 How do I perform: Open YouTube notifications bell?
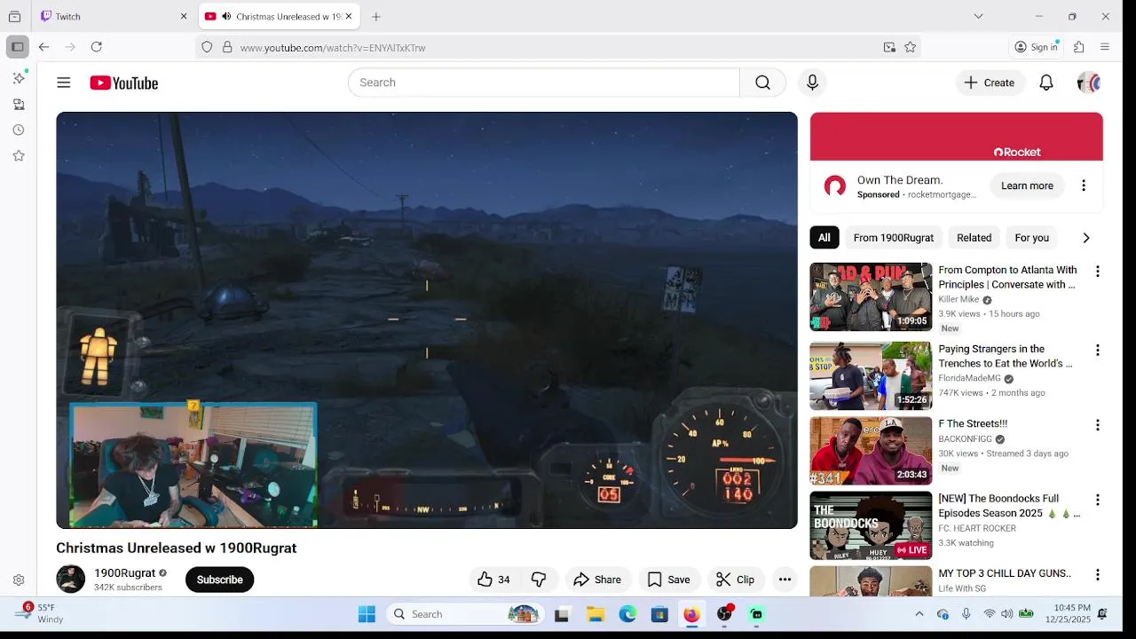1046,83
